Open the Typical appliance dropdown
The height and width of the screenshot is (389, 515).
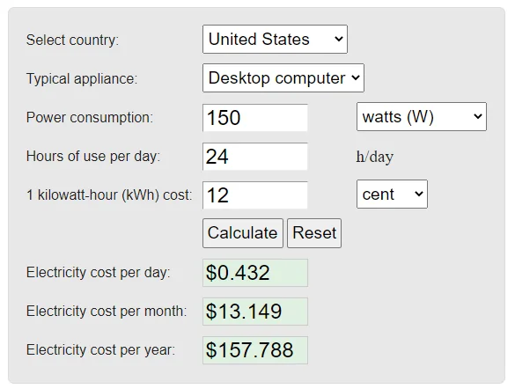click(x=283, y=77)
